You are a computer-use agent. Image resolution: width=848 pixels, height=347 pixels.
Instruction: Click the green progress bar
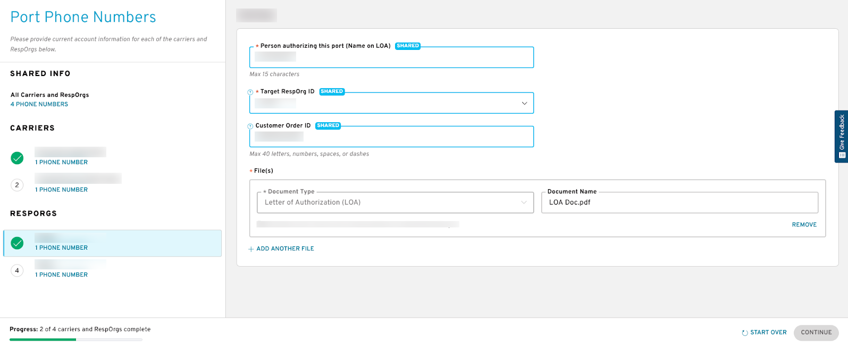pos(43,340)
